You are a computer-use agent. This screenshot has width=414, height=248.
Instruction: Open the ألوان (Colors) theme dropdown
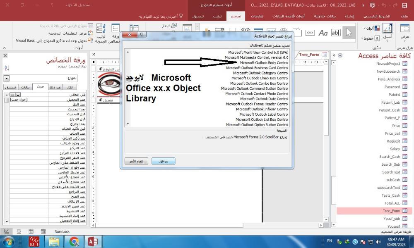point(371,28)
